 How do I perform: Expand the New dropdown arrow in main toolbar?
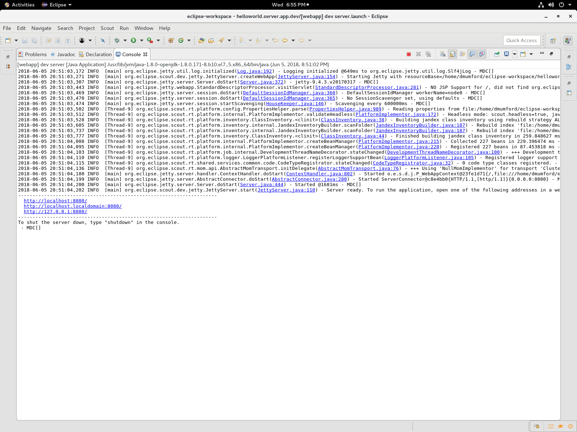[x=16, y=40]
